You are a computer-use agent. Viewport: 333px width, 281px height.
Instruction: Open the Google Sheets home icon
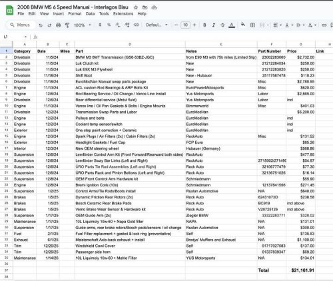(9, 10)
